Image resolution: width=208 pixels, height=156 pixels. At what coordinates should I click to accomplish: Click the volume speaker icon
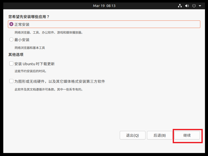coord(187,6)
